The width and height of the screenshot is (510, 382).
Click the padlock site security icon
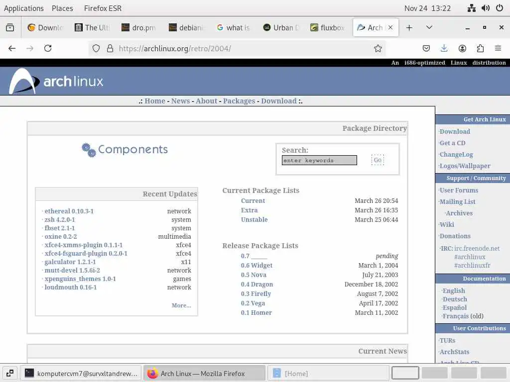pyautogui.click(x=110, y=48)
